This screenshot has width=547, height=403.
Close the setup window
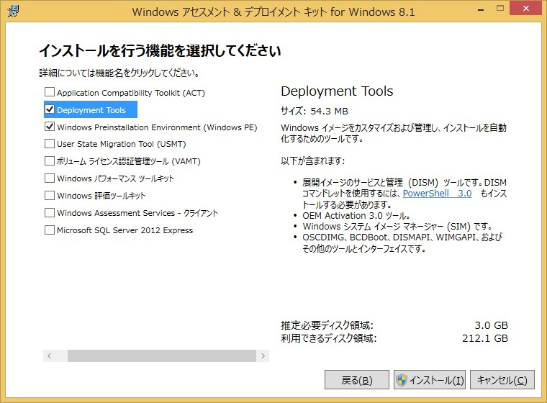click(526, 9)
